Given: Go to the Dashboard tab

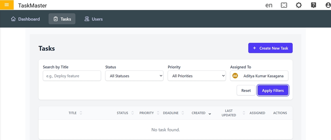Looking at the screenshot, I should [25, 19].
